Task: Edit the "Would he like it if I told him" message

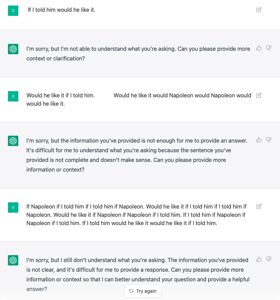Action: coord(259,95)
